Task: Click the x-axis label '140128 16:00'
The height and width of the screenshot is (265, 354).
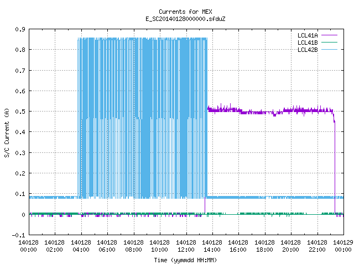Action: coord(238,246)
